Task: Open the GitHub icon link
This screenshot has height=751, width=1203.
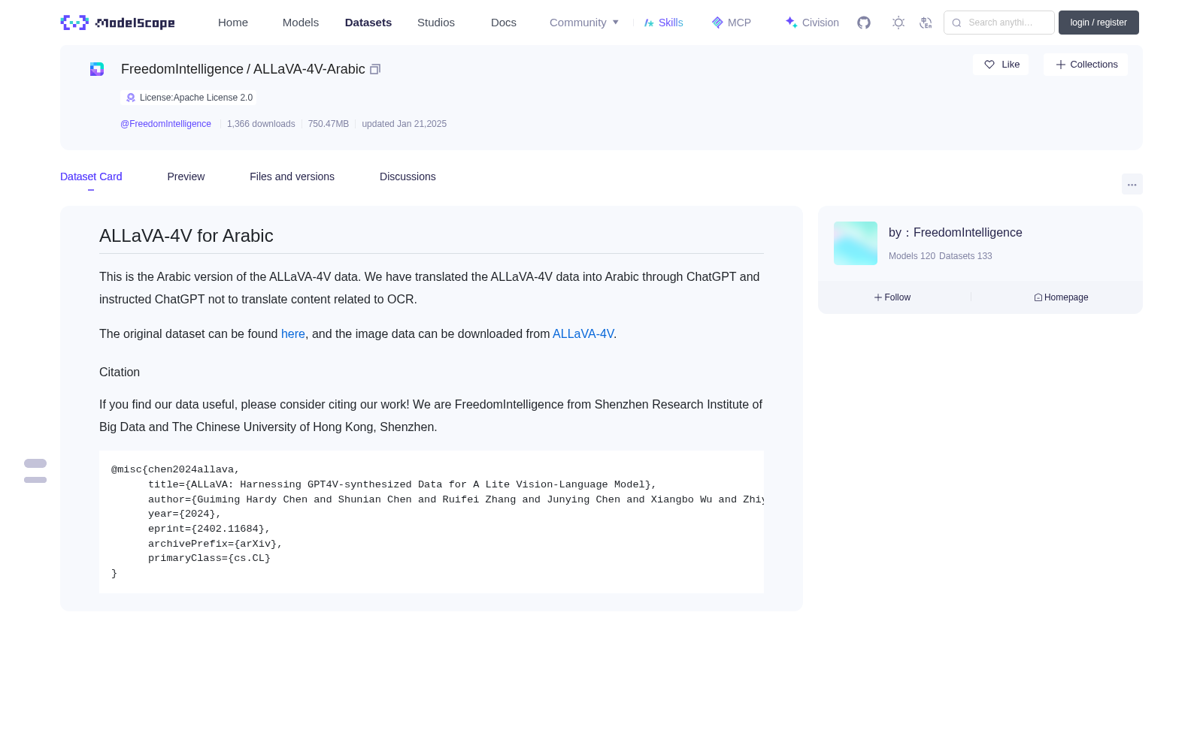Action: click(864, 23)
